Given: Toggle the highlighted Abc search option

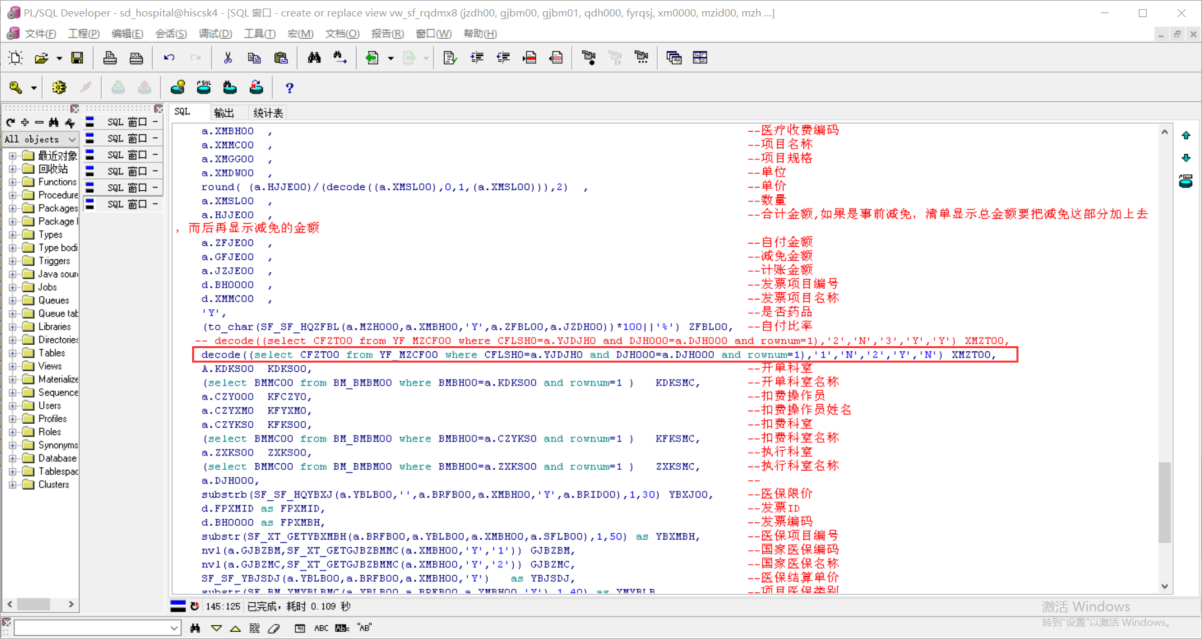Looking at the screenshot, I should [342, 628].
